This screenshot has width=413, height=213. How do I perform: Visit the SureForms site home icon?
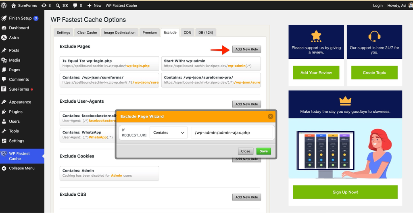coord(14,5)
